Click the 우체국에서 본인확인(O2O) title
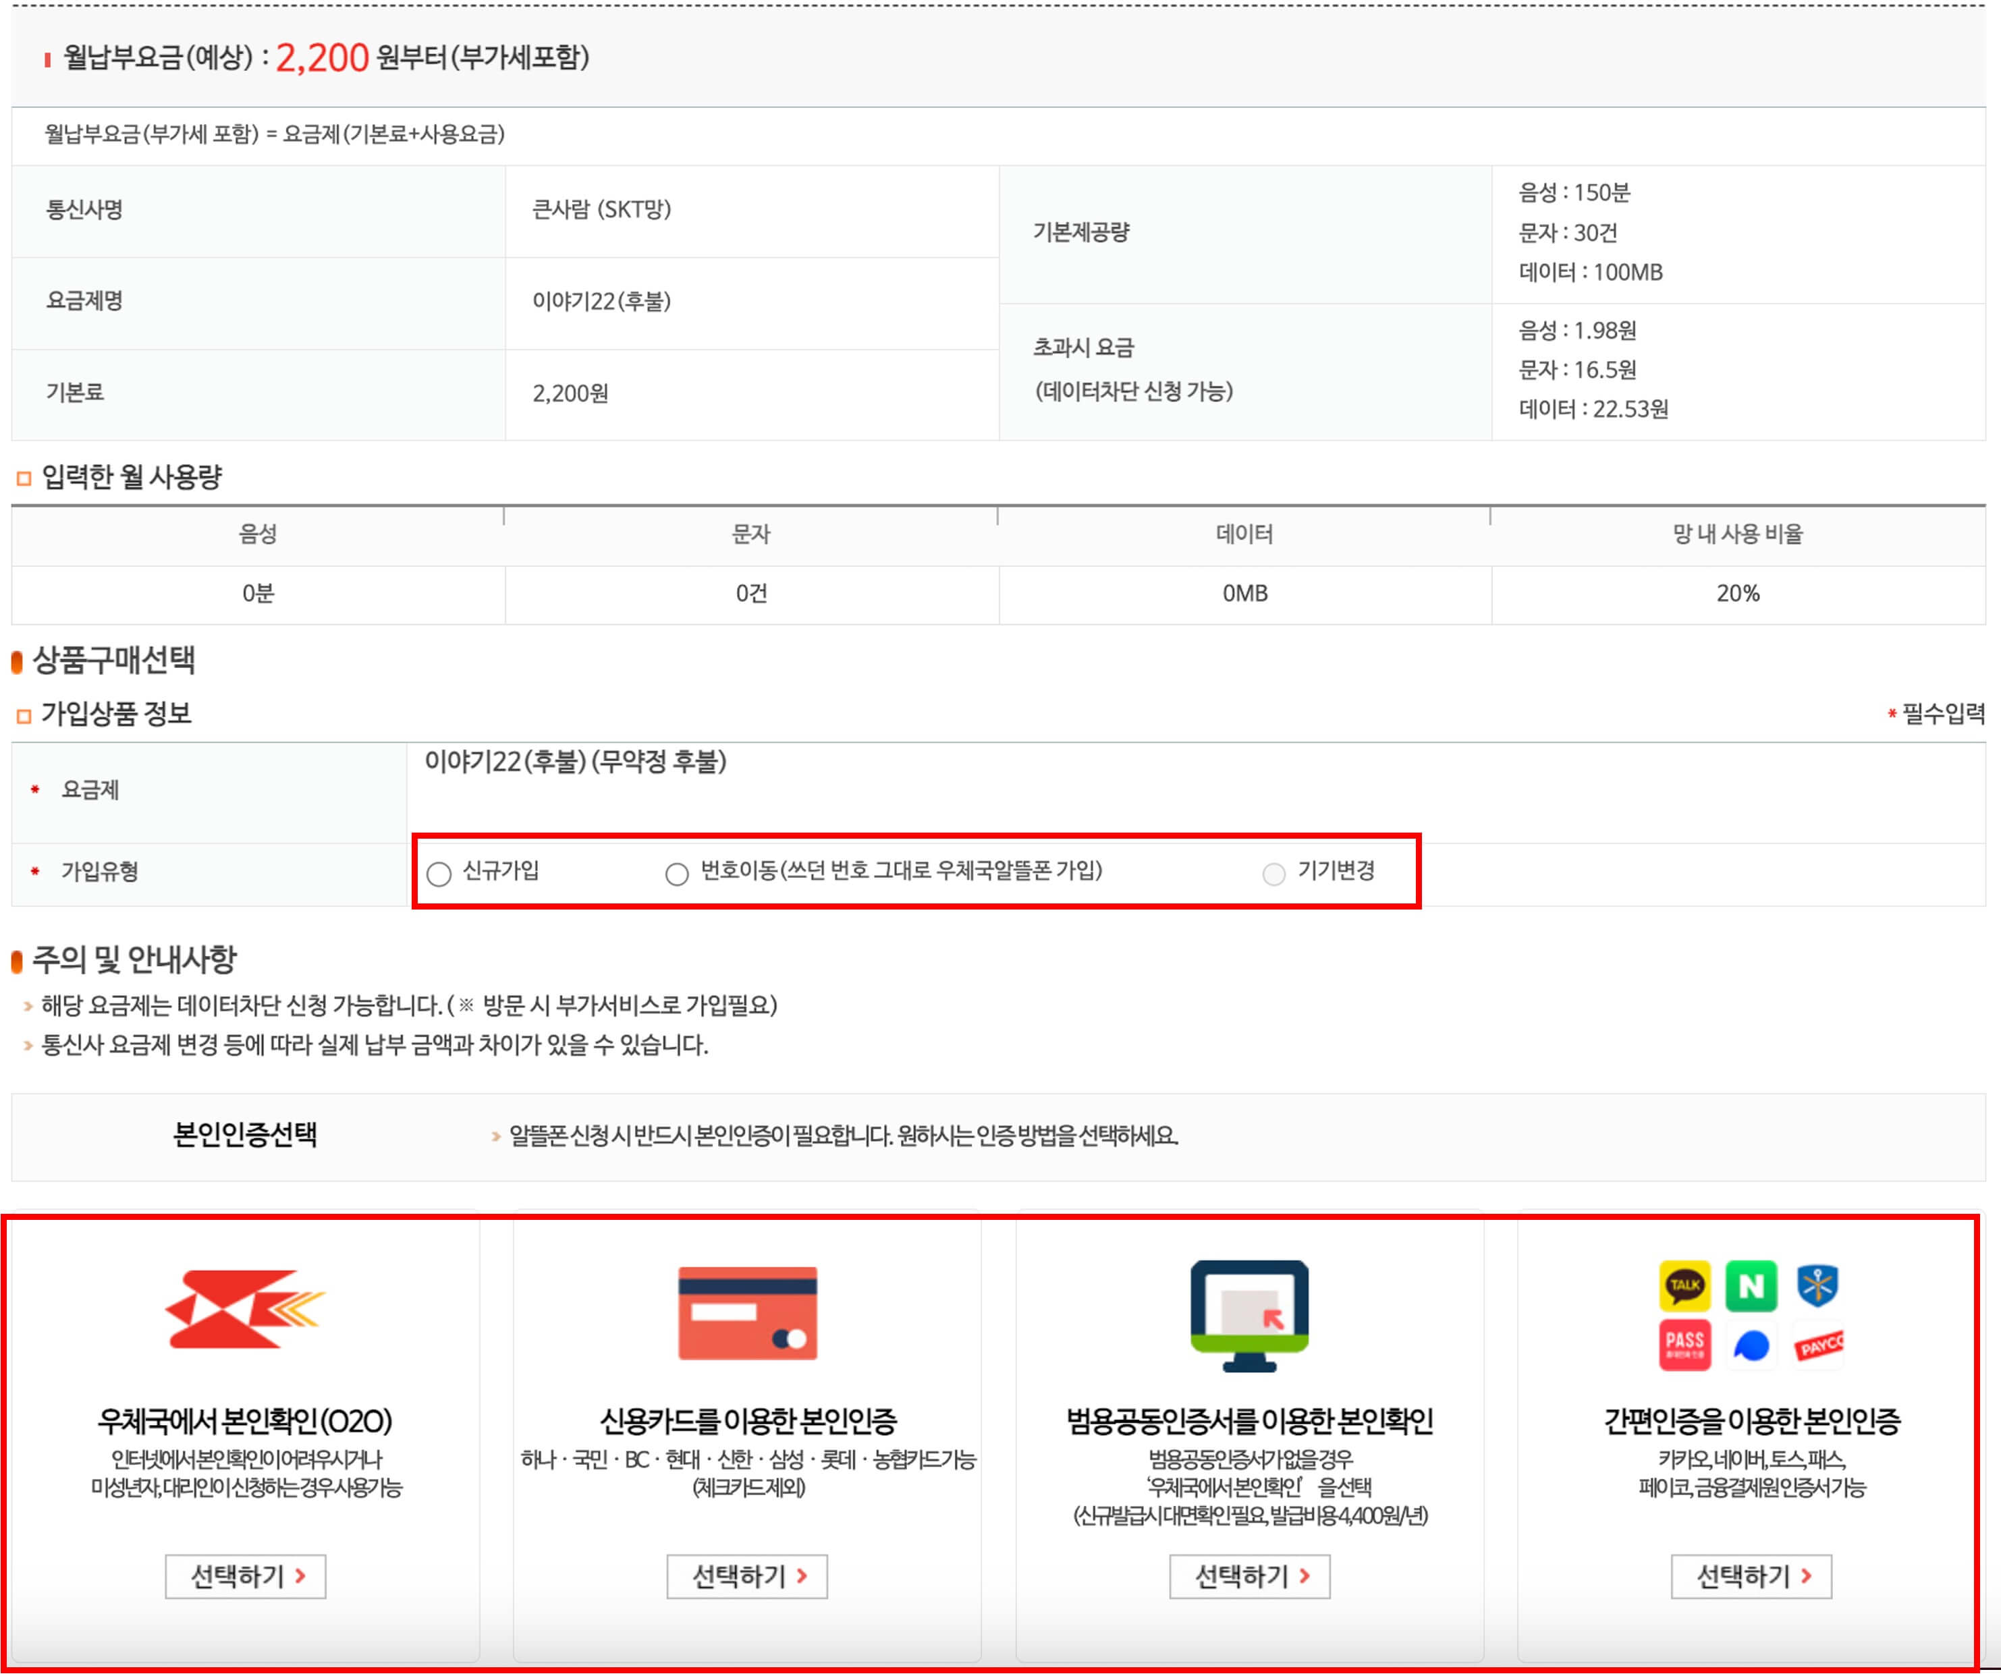 [x=245, y=1422]
